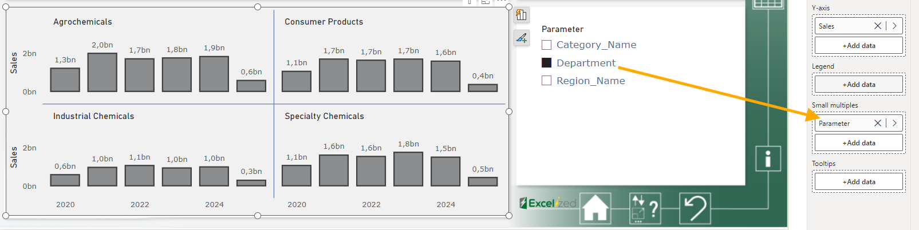Click the undo/reset arrow icon
This screenshot has height=230, width=919.
695,208
